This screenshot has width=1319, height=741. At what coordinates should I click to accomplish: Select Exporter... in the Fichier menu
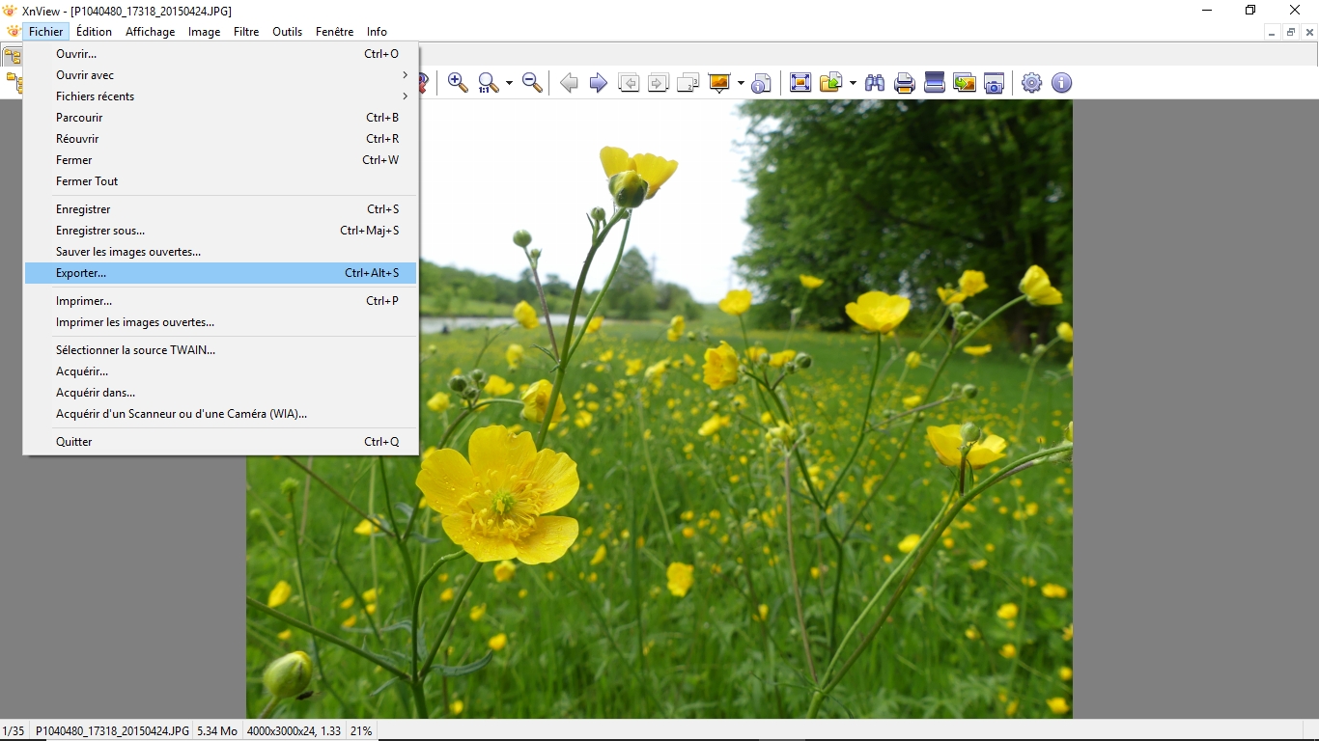81,273
